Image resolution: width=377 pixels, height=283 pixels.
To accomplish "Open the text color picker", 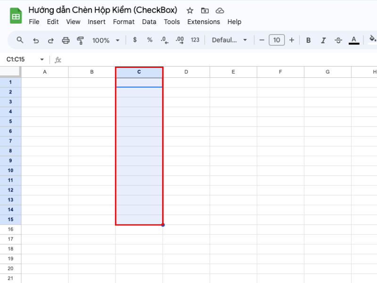I will (x=354, y=41).
